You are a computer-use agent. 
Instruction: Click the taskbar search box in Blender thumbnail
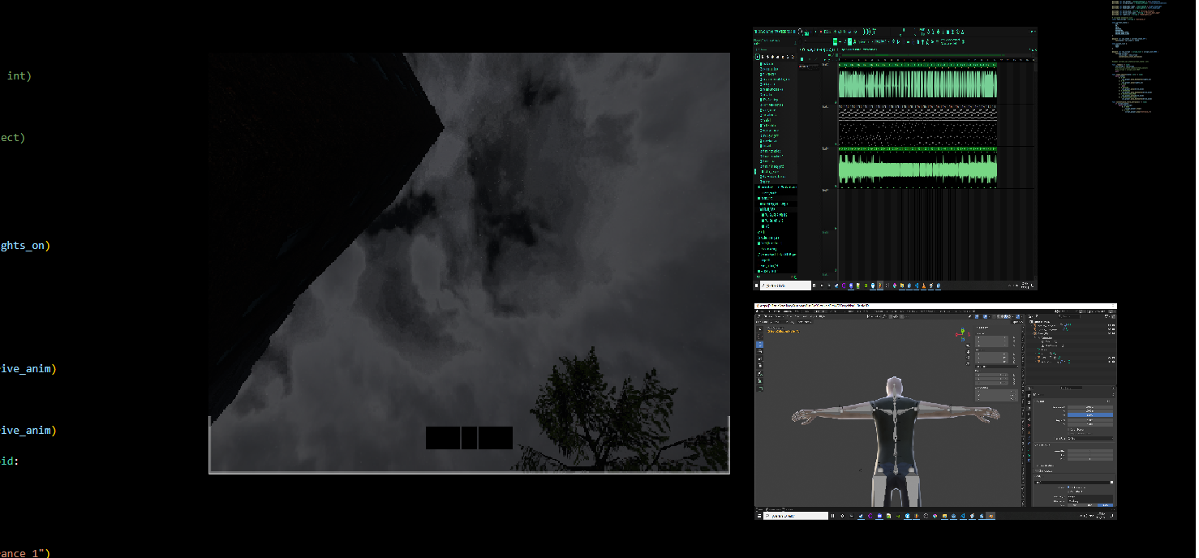click(796, 516)
